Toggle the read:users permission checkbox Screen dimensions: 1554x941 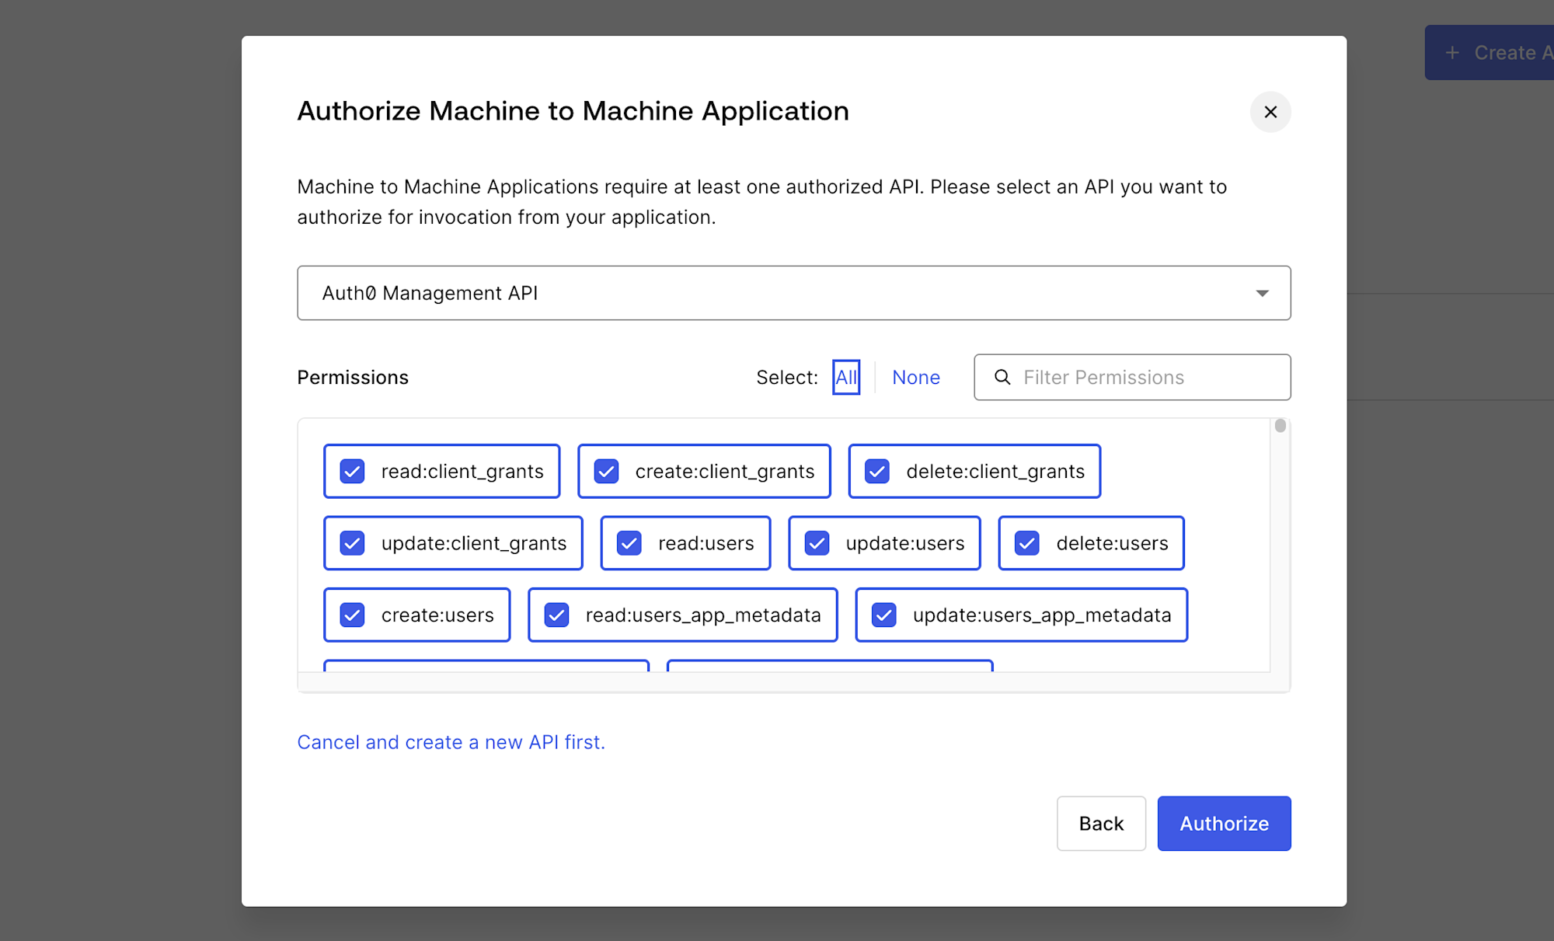pos(629,543)
